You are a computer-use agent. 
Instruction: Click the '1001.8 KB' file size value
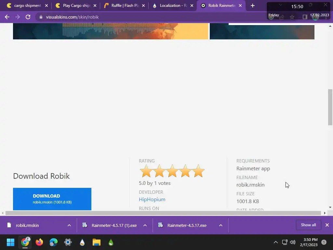pos(247,201)
